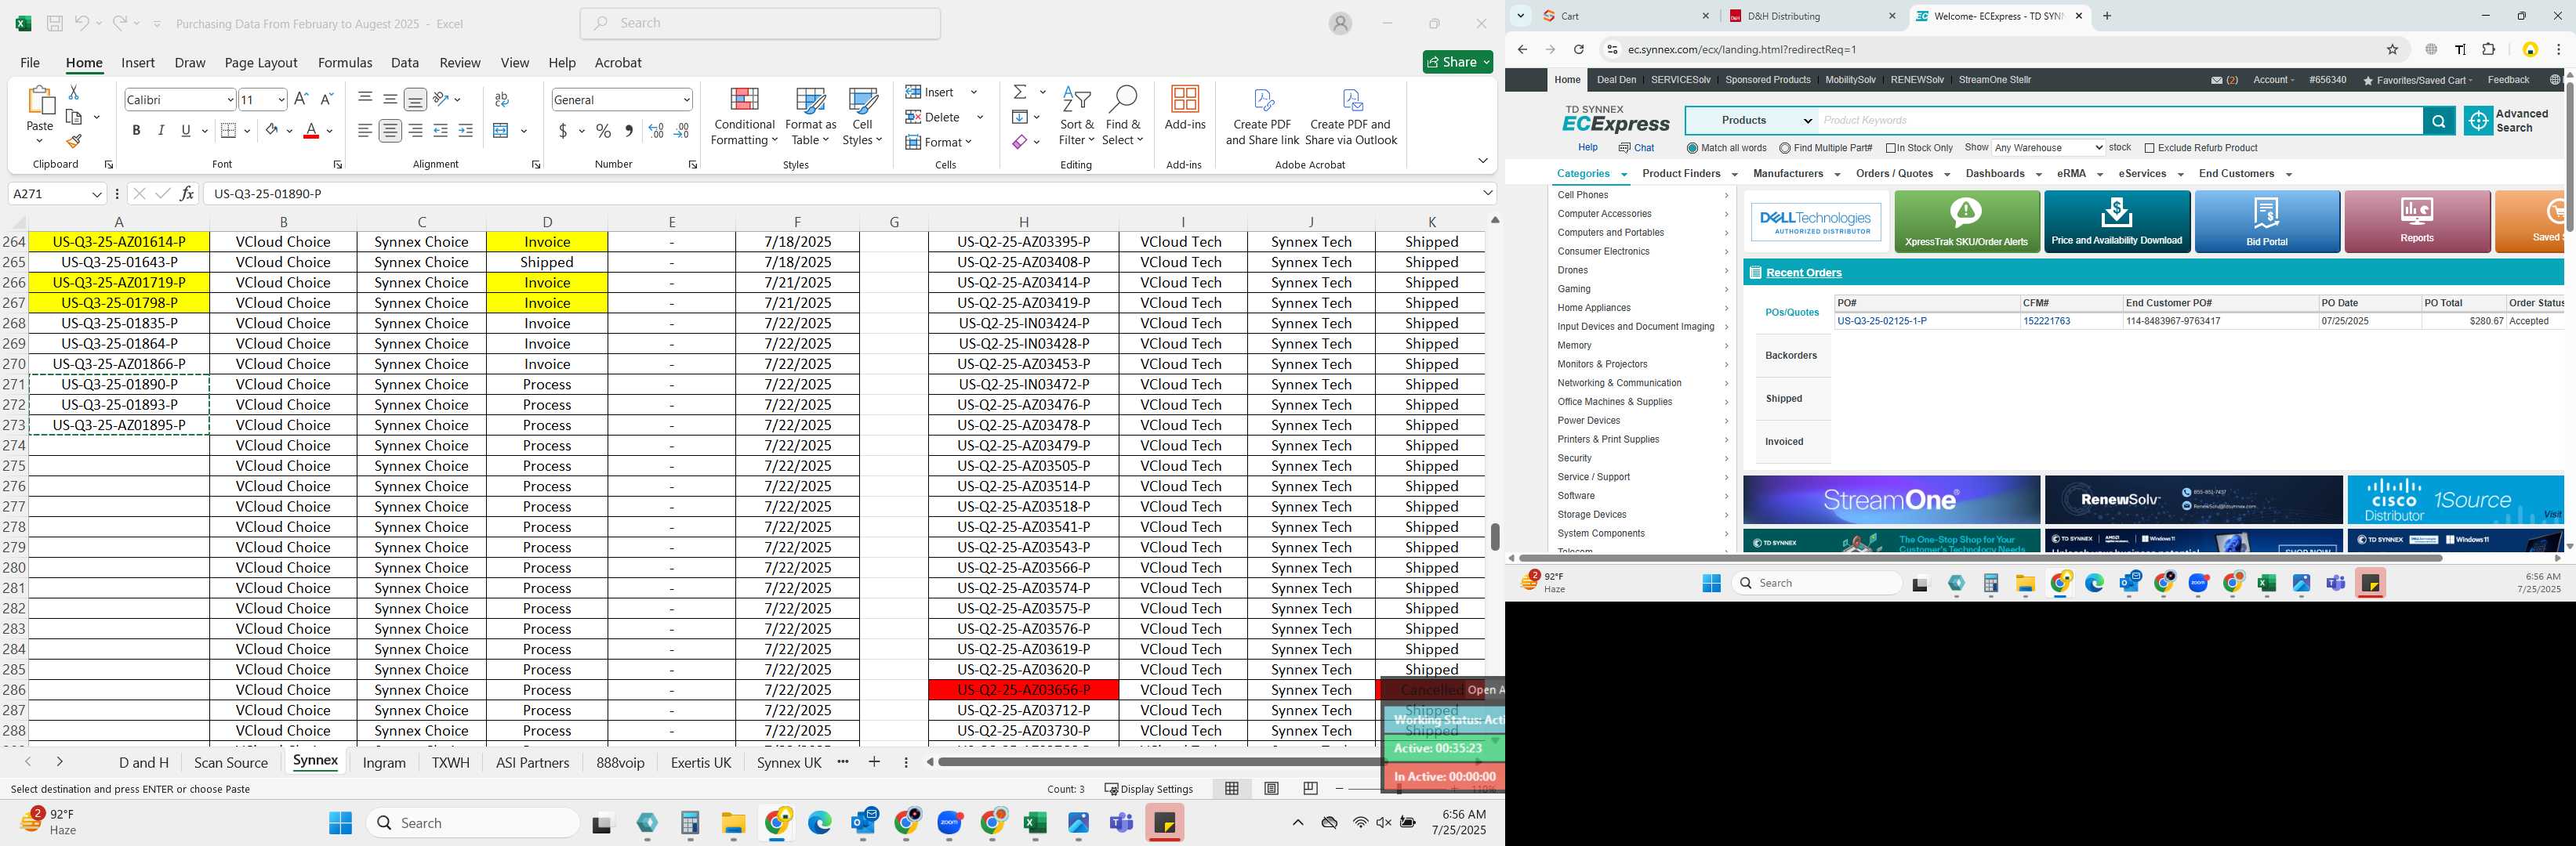Open PO link US-Q3-25-02125-1-P

click(1881, 322)
